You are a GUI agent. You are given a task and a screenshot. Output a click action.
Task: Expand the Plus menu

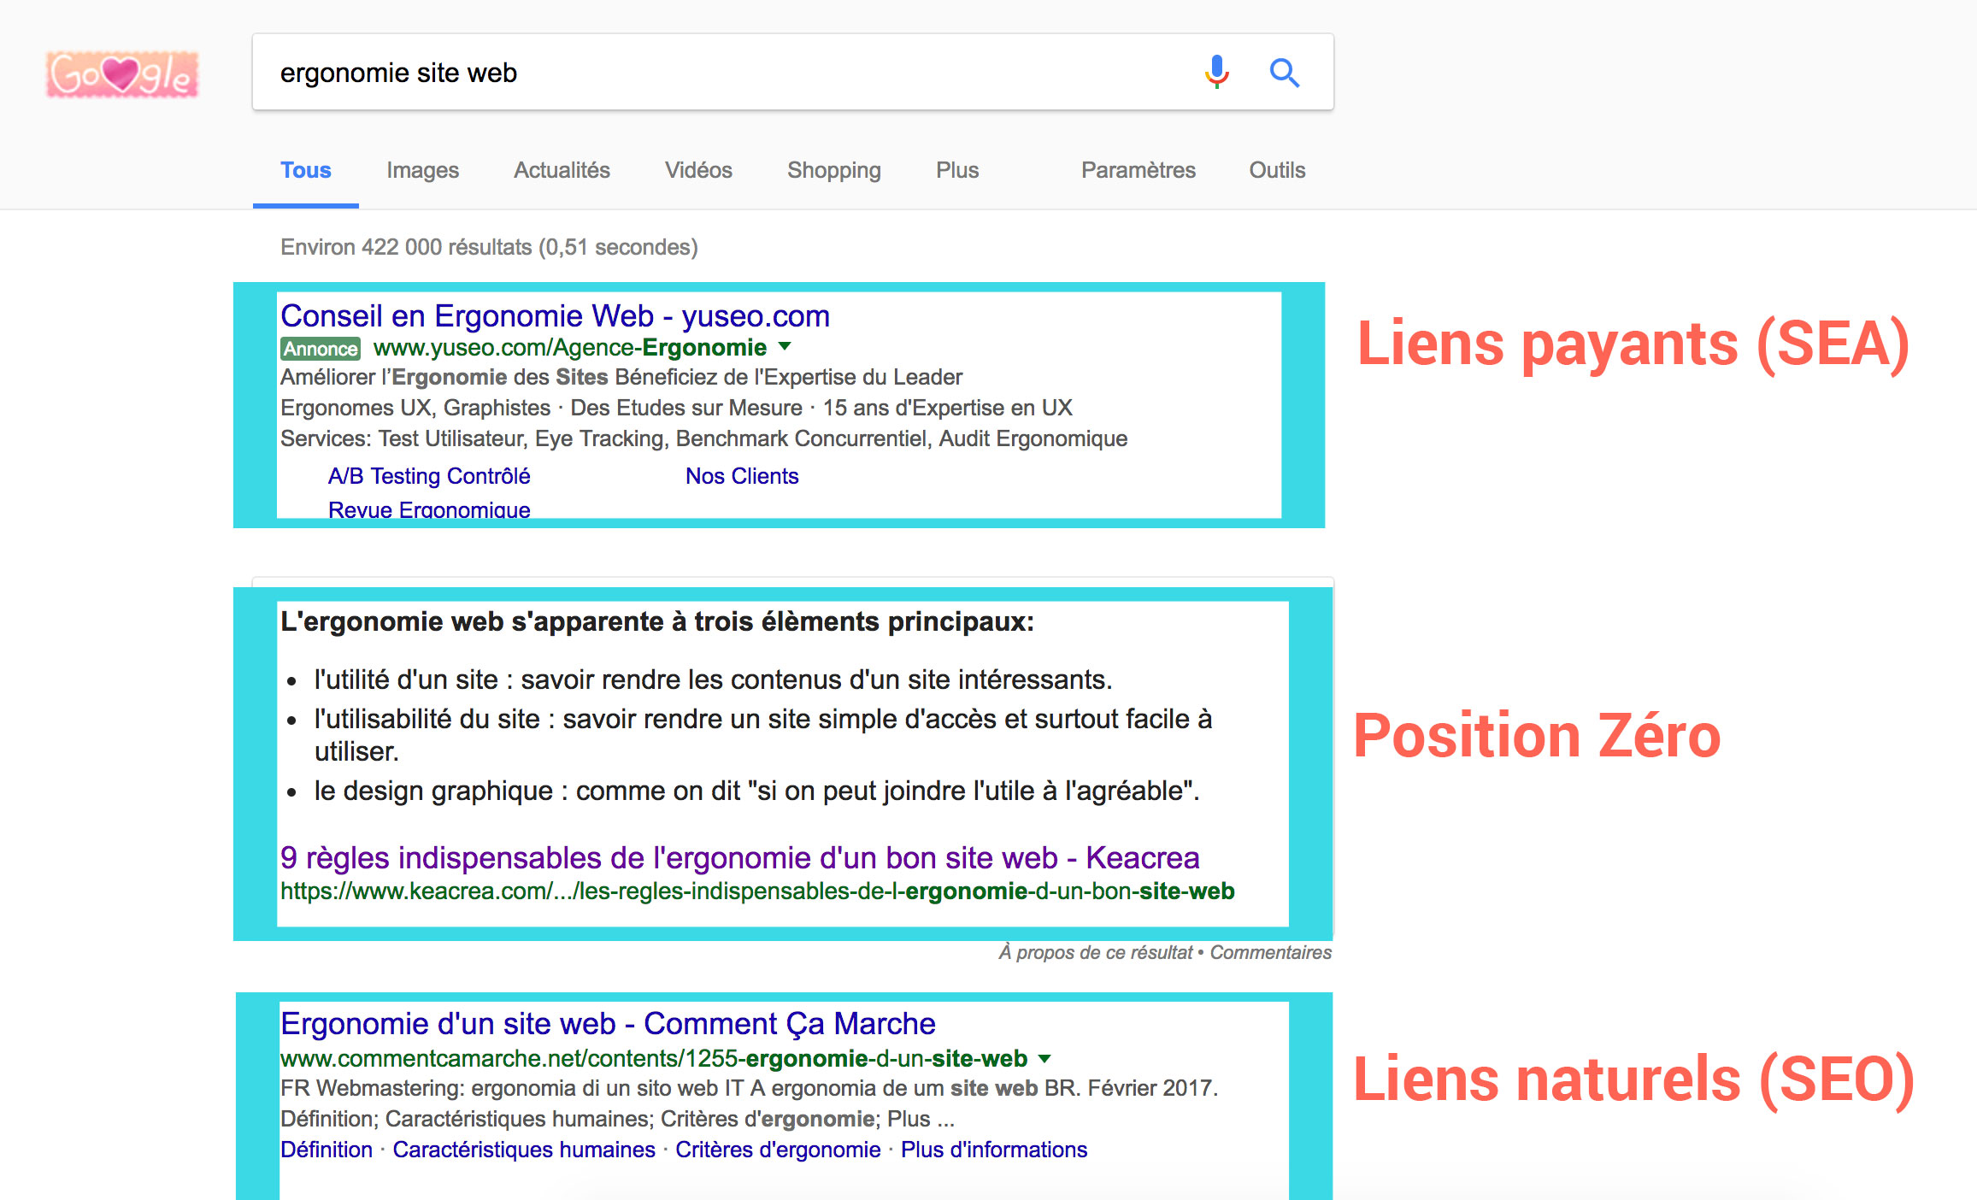pos(957,170)
